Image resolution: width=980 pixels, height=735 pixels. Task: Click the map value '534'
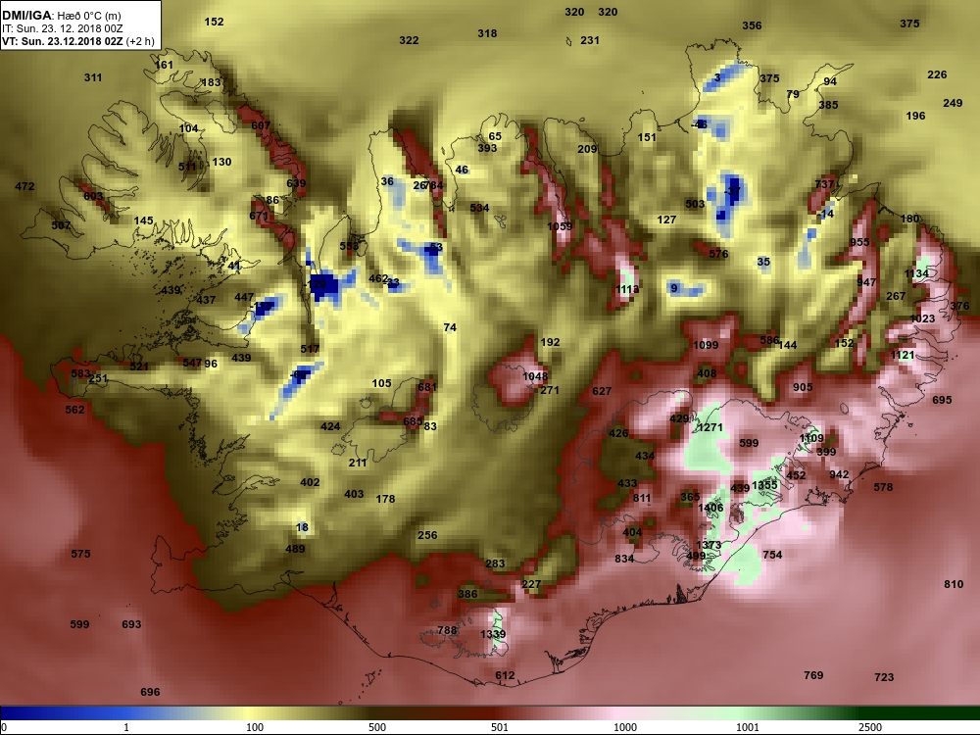479,208
